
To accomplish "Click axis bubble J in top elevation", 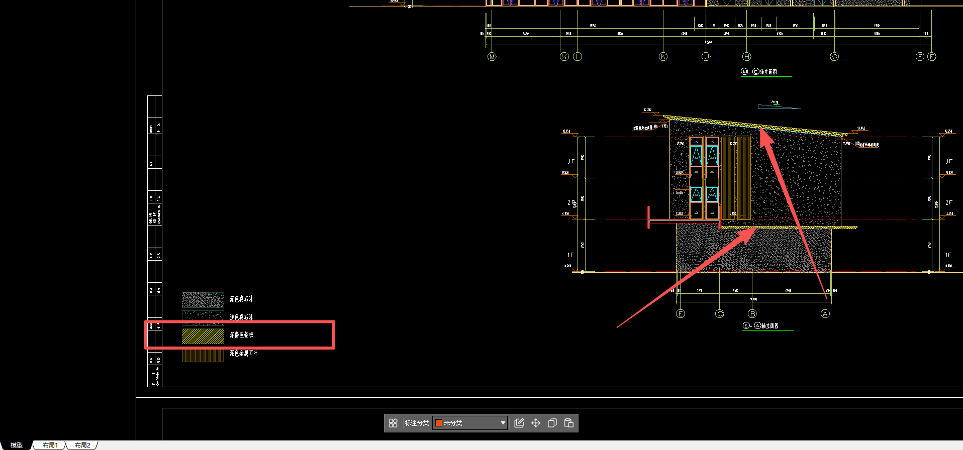I will click(x=706, y=57).
